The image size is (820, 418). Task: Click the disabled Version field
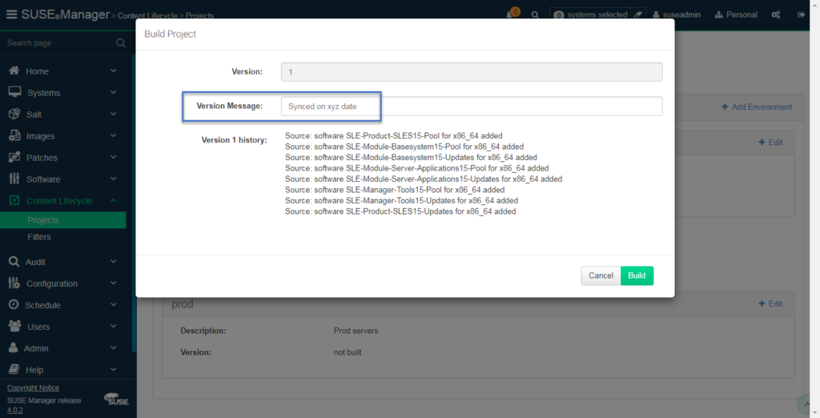coord(472,72)
